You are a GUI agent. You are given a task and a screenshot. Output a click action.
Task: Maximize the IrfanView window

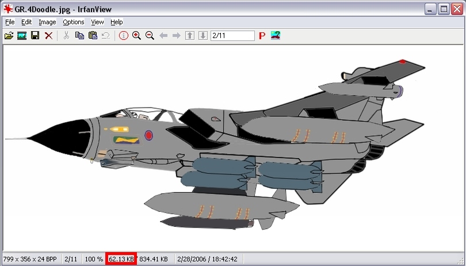(x=444, y=9)
